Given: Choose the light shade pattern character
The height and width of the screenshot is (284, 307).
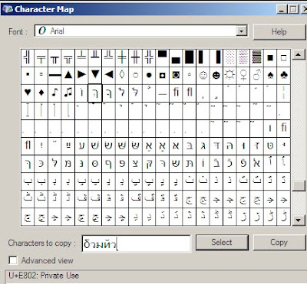Looking at the screenshot, I should coord(229,57).
